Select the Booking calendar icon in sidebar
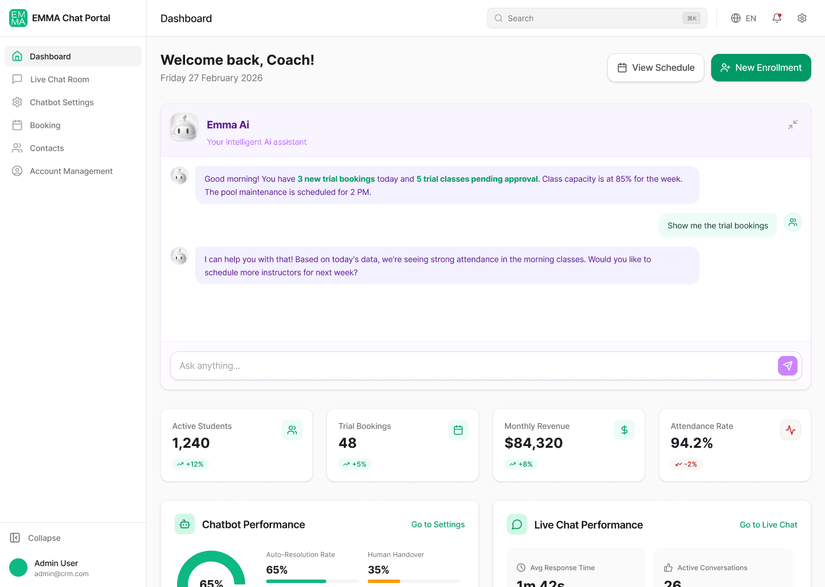825x587 pixels. point(17,125)
